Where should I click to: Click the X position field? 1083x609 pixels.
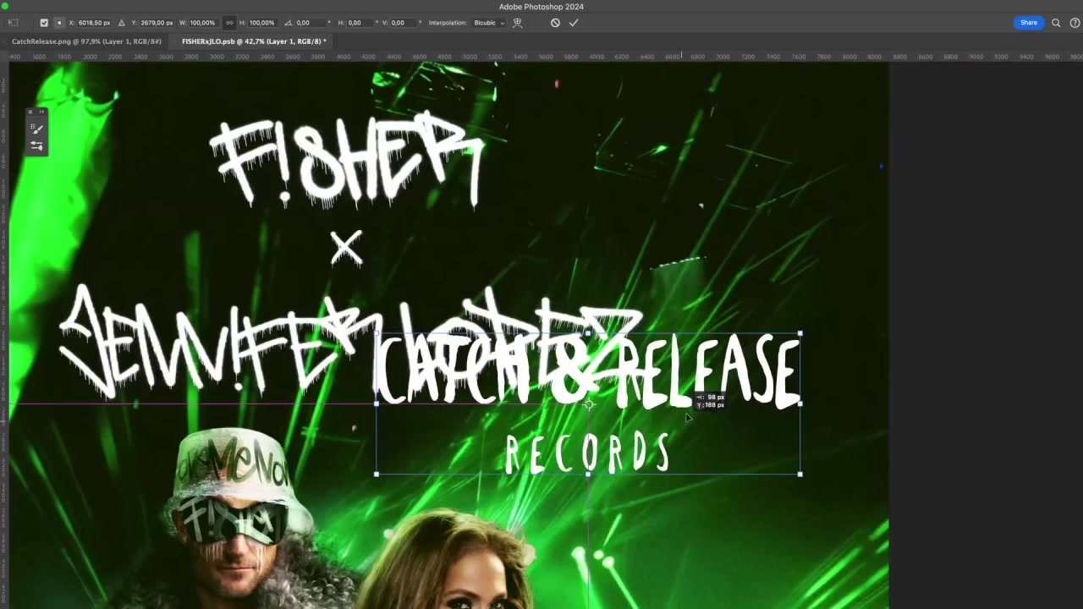pos(95,23)
